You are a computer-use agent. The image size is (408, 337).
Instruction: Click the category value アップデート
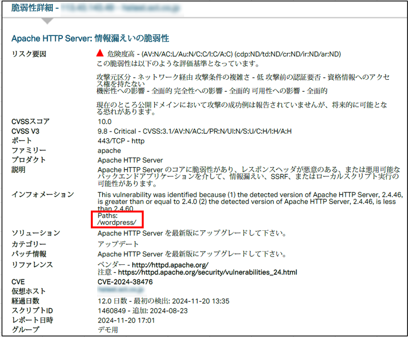pyautogui.click(x=118, y=244)
